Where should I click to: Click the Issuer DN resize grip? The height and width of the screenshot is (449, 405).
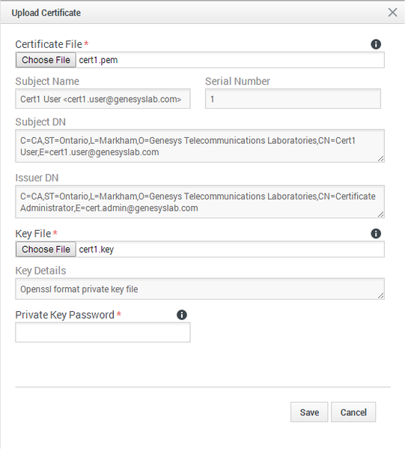pos(381,214)
